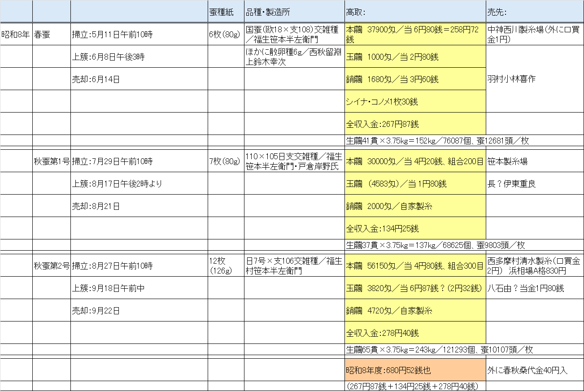The image size is (584, 391).
Task: Click the 秋蚕第2号 cell
Action: (52, 265)
